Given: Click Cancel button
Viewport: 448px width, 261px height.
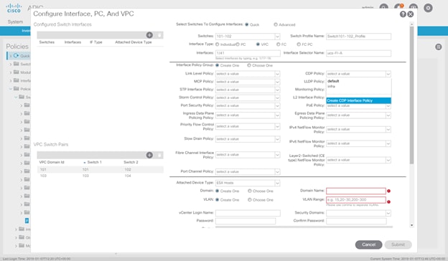Looking at the screenshot, I should click(368, 245).
